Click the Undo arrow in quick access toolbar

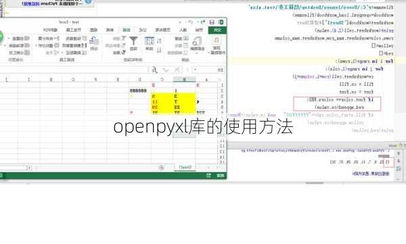tap(203, 22)
